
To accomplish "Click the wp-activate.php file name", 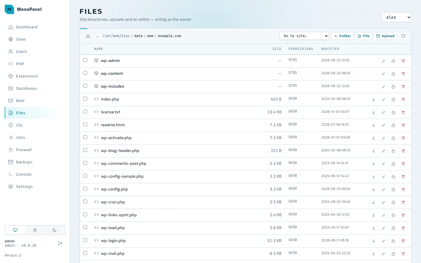I will coord(116,138).
